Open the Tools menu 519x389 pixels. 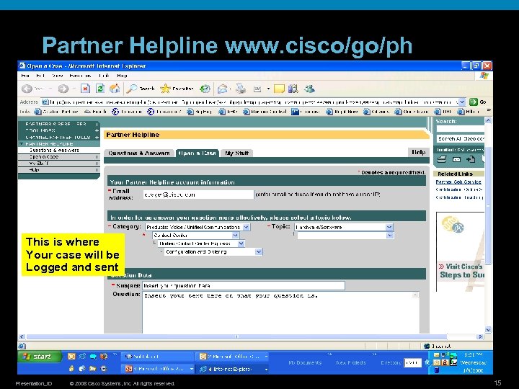[104, 76]
